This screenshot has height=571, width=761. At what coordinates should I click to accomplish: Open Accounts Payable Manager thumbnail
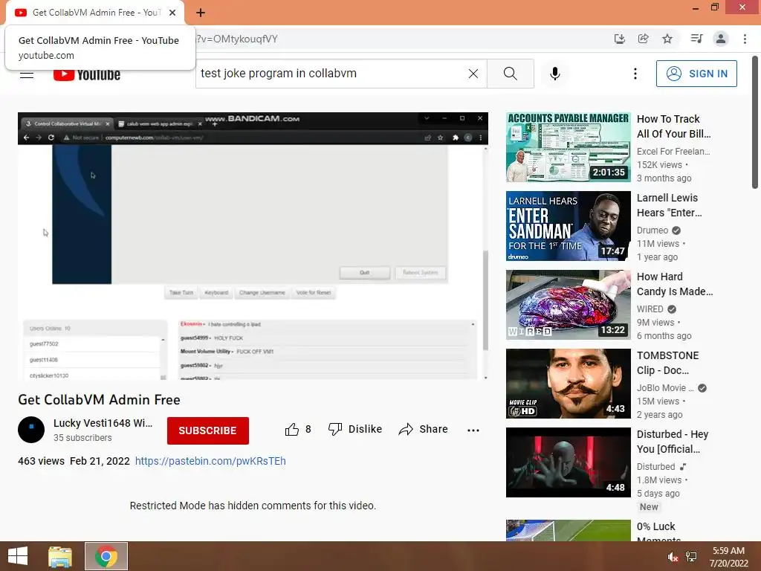[569, 147]
